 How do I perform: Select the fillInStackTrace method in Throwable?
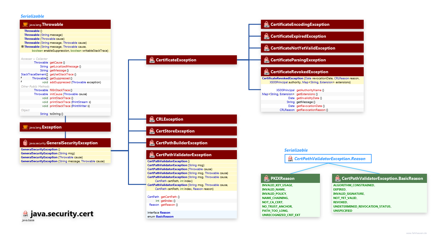pyautogui.click(x=60, y=90)
